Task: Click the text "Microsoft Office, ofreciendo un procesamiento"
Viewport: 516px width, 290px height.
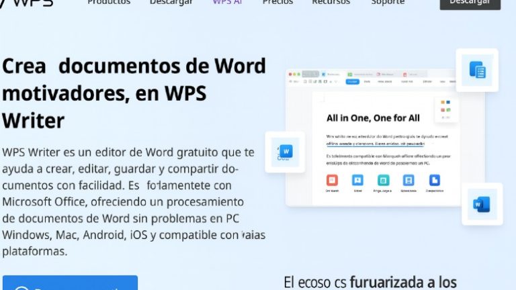Action: [x=123, y=202]
